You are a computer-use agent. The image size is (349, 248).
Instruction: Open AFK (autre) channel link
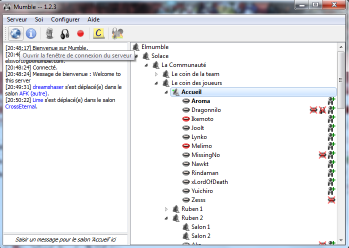(x=33, y=93)
